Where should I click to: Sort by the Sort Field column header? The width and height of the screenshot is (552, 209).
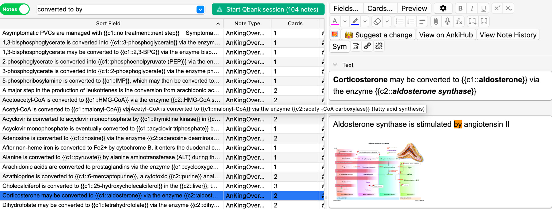pos(108,24)
